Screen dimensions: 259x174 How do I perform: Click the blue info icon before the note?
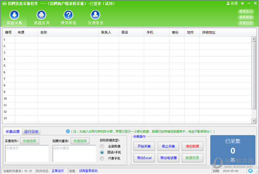point(68,131)
